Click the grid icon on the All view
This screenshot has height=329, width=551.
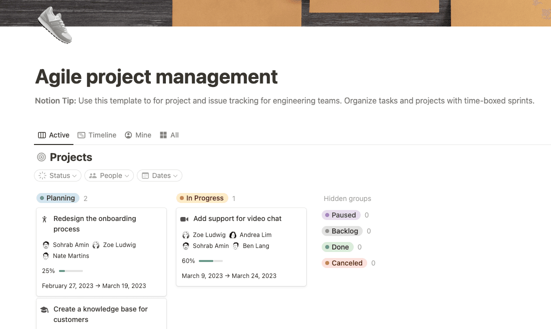tap(162, 135)
